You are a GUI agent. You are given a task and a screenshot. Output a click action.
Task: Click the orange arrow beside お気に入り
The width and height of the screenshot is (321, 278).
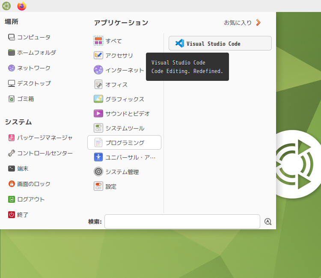259,23
